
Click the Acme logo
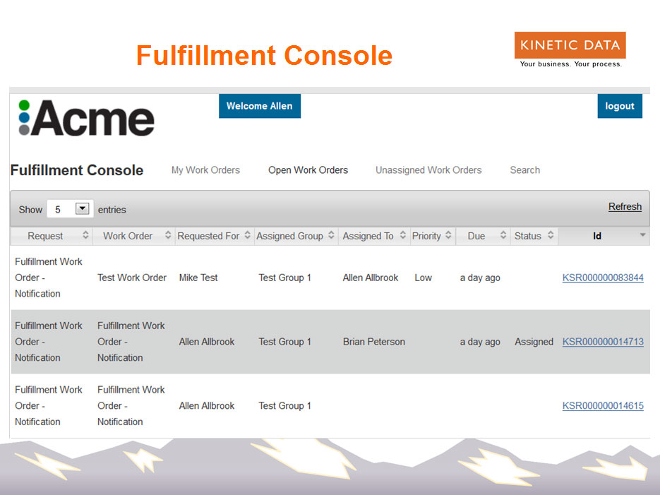87,119
